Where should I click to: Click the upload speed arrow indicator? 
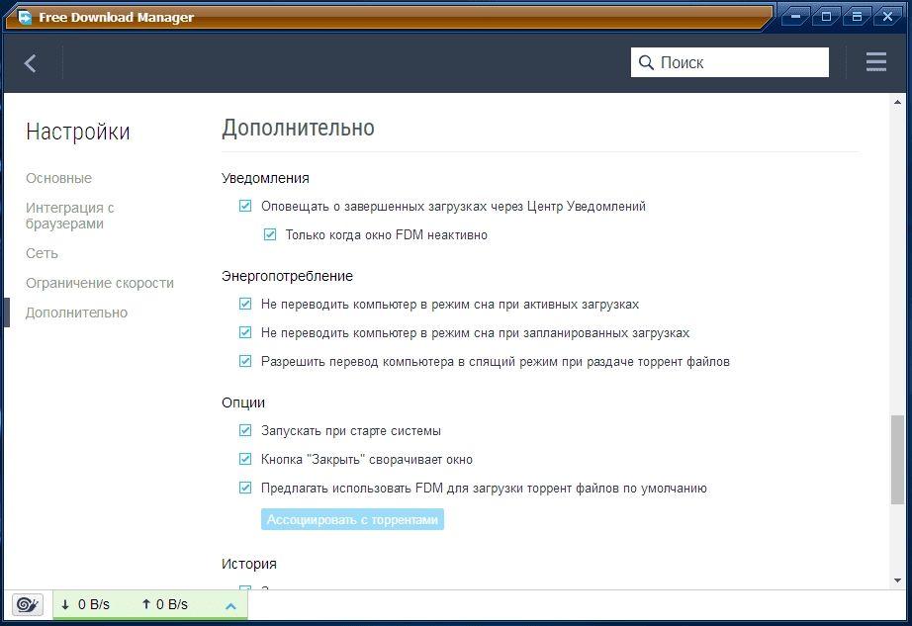coord(146,604)
